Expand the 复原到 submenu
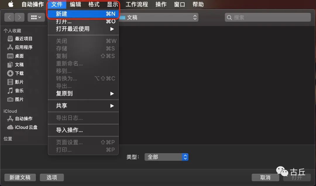 click(x=83, y=94)
